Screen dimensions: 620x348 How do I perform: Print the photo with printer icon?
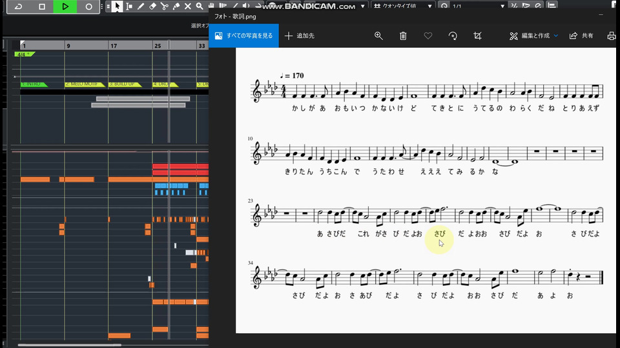(612, 36)
